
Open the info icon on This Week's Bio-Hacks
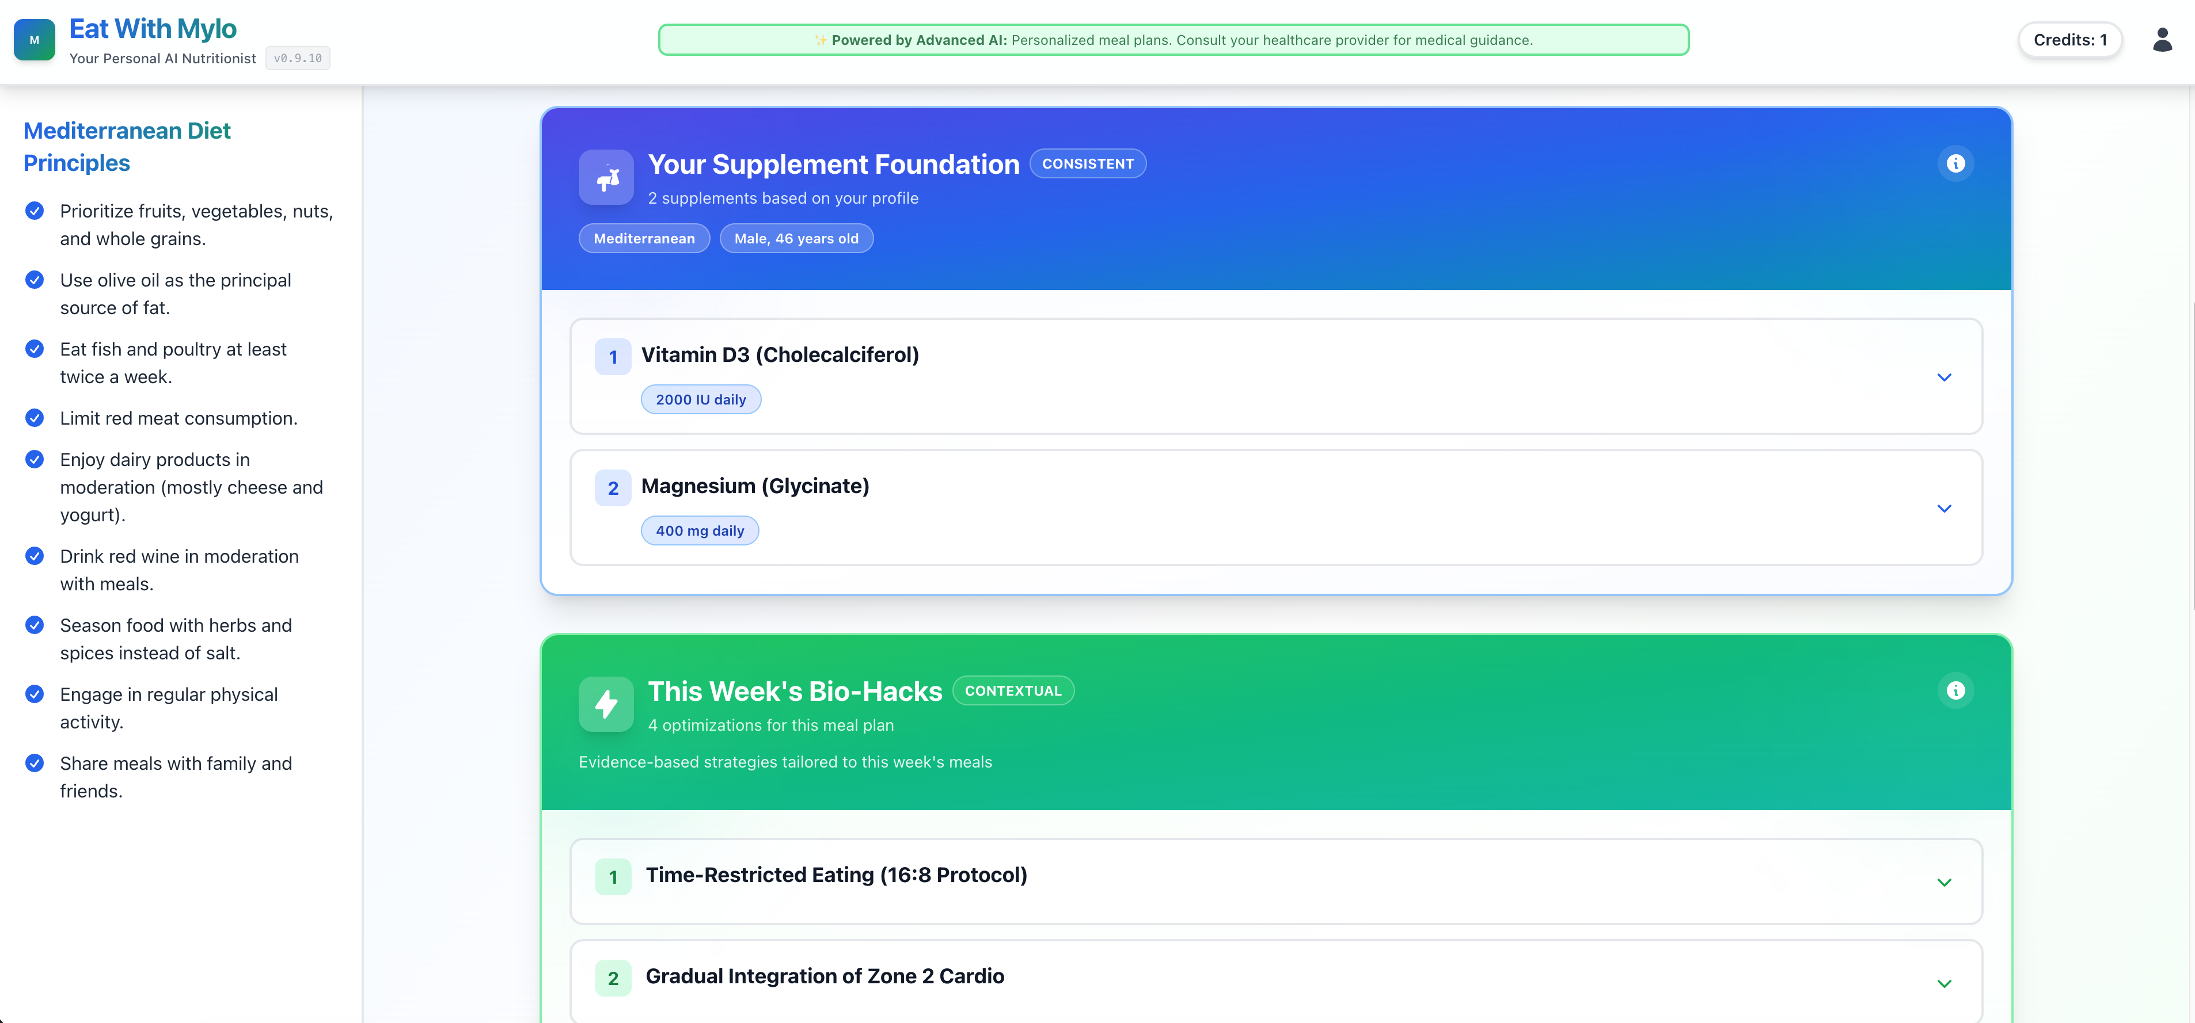click(1957, 690)
